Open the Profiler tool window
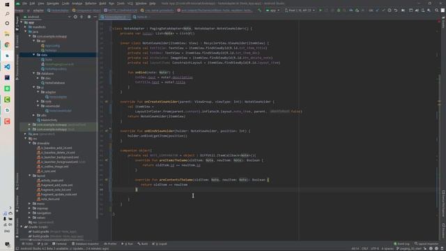 pos(110,244)
